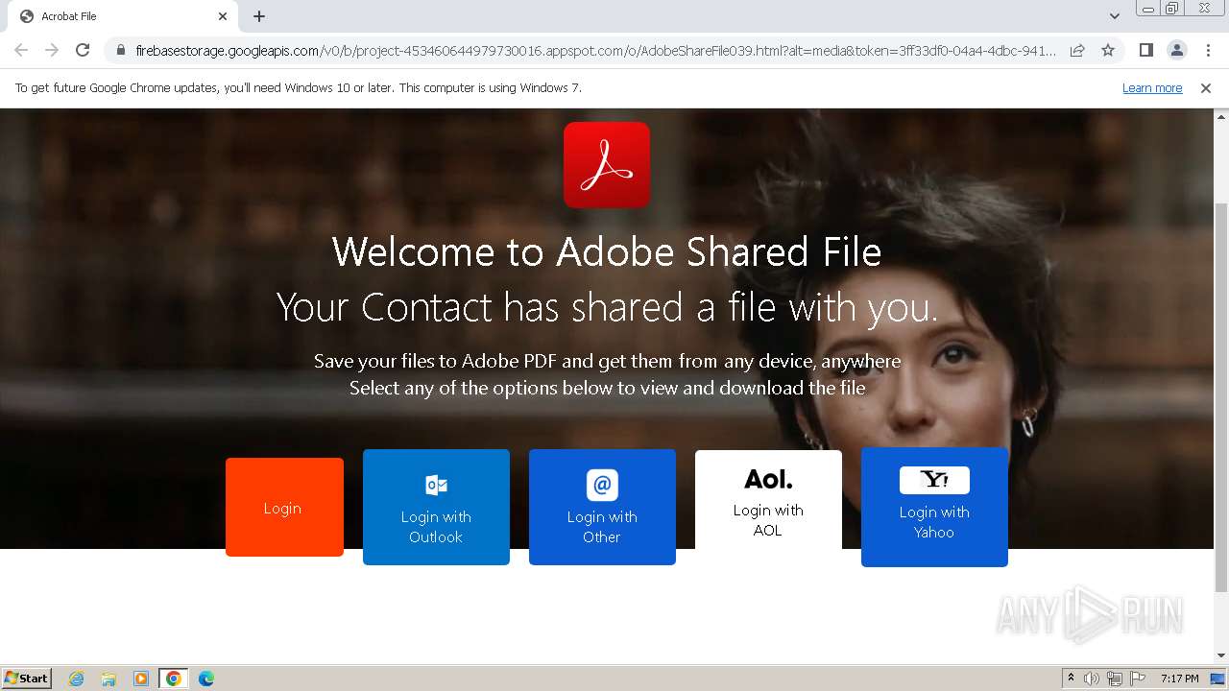
Task: Close the Acrobat File tab
Action: (222, 16)
